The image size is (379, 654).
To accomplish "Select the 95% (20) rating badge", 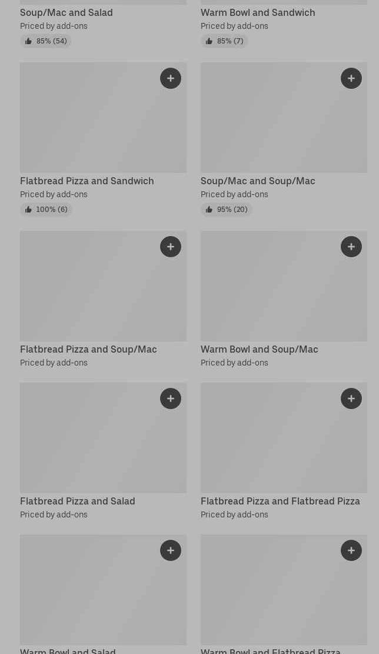I will 227,210.
